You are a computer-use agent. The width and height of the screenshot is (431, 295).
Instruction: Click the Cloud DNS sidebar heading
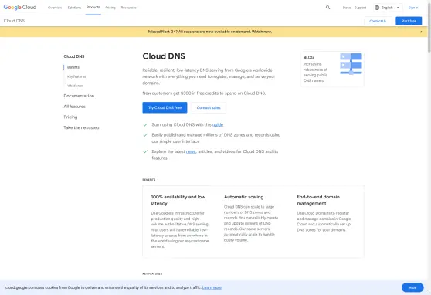[x=74, y=56]
